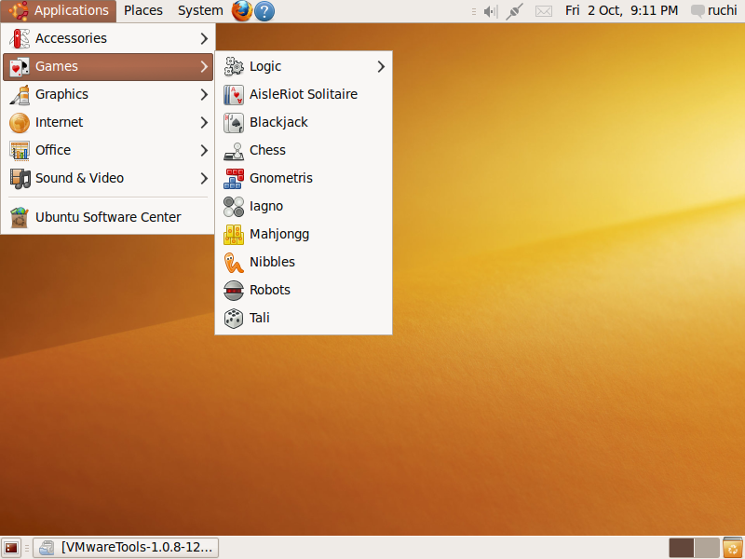Click the 'Graphics' label text
745x559 pixels.
click(x=61, y=95)
